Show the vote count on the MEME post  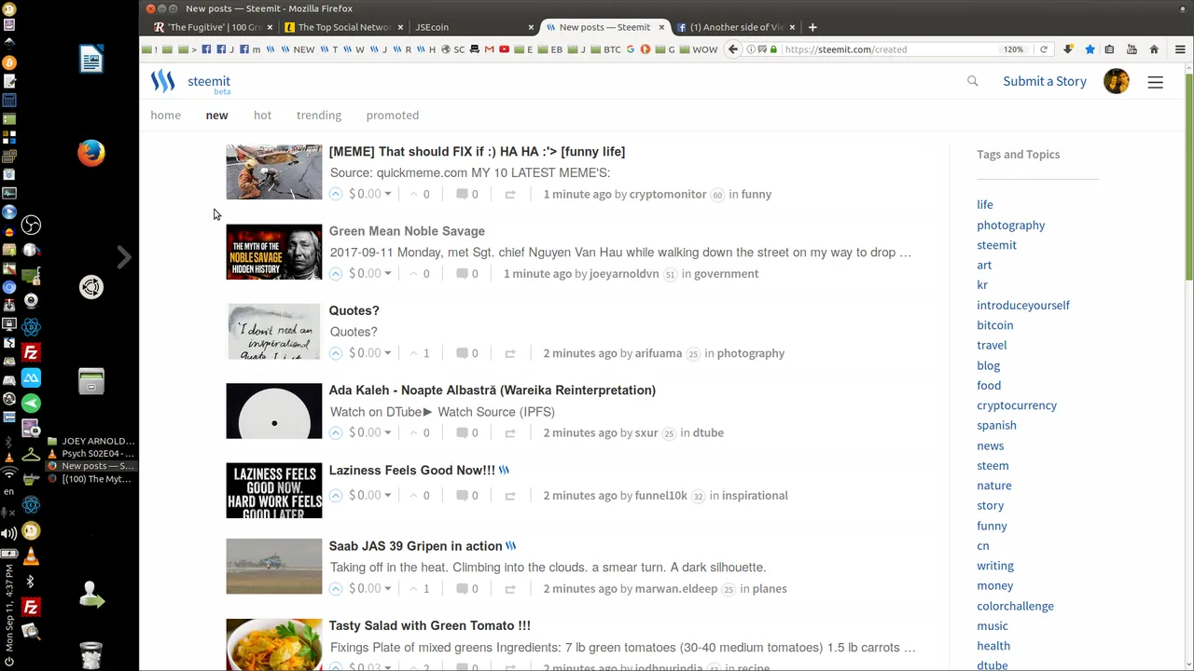click(x=420, y=194)
